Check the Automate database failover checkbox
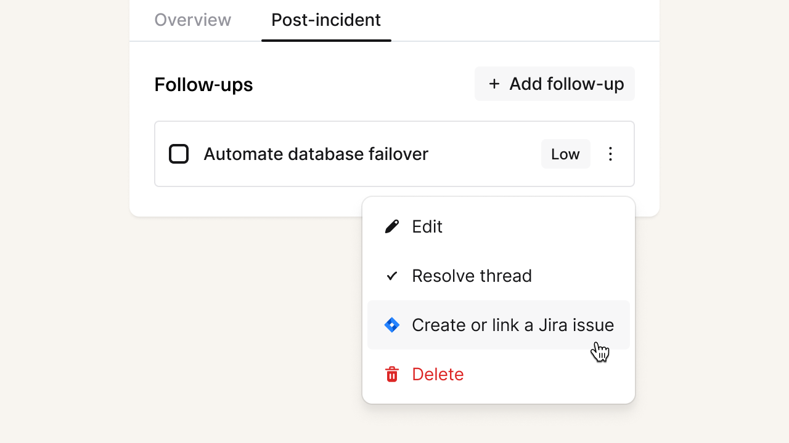Viewport: 789px width, 443px height. (179, 154)
